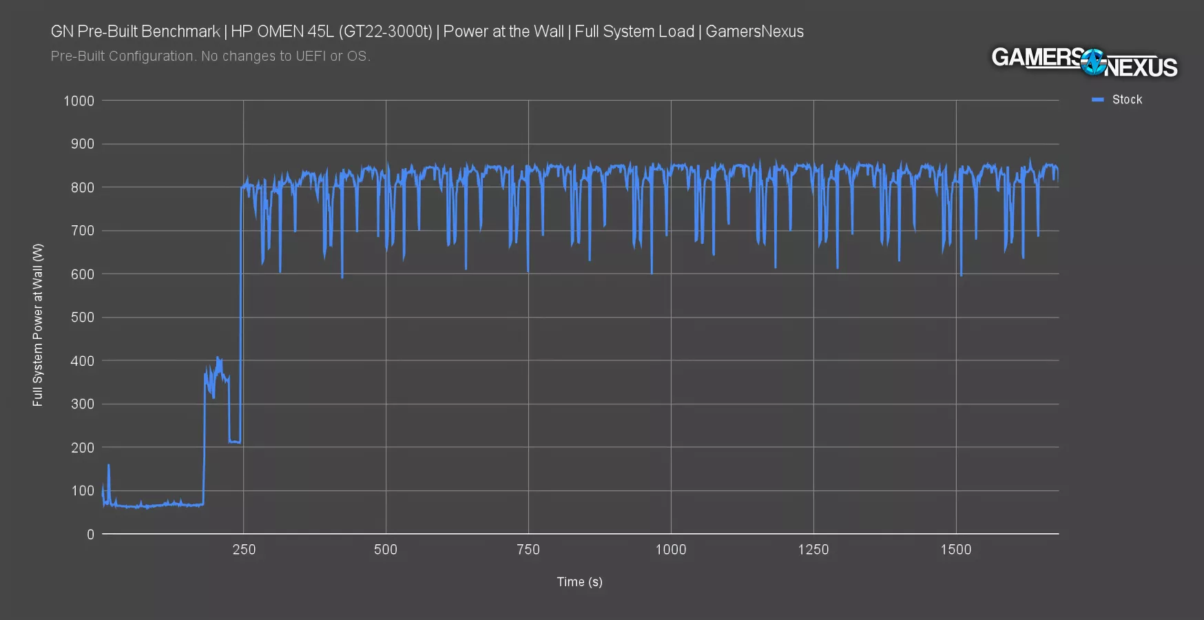
Task: Click the 1000 label on the power axis
Action: 79,101
